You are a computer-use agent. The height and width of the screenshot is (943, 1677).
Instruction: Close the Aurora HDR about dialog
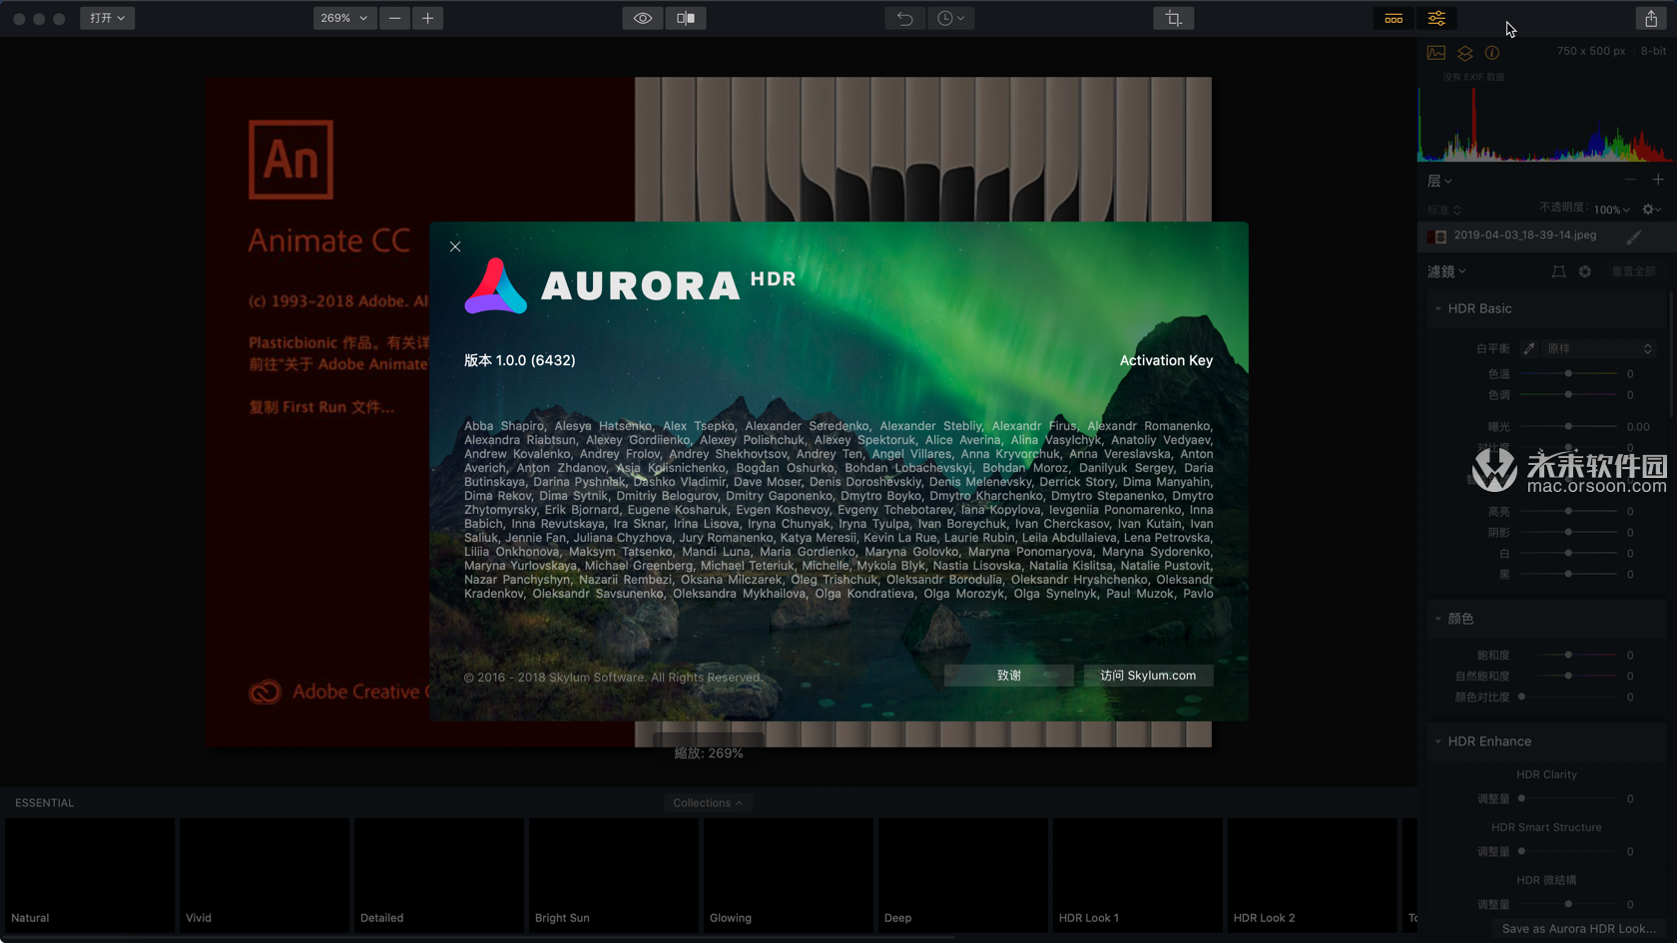tap(455, 246)
